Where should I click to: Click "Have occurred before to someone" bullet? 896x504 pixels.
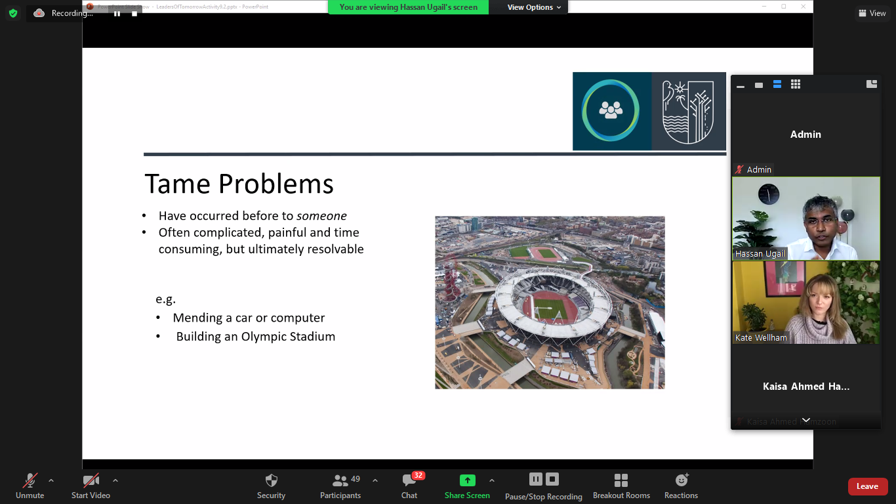pyautogui.click(x=253, y=216)
